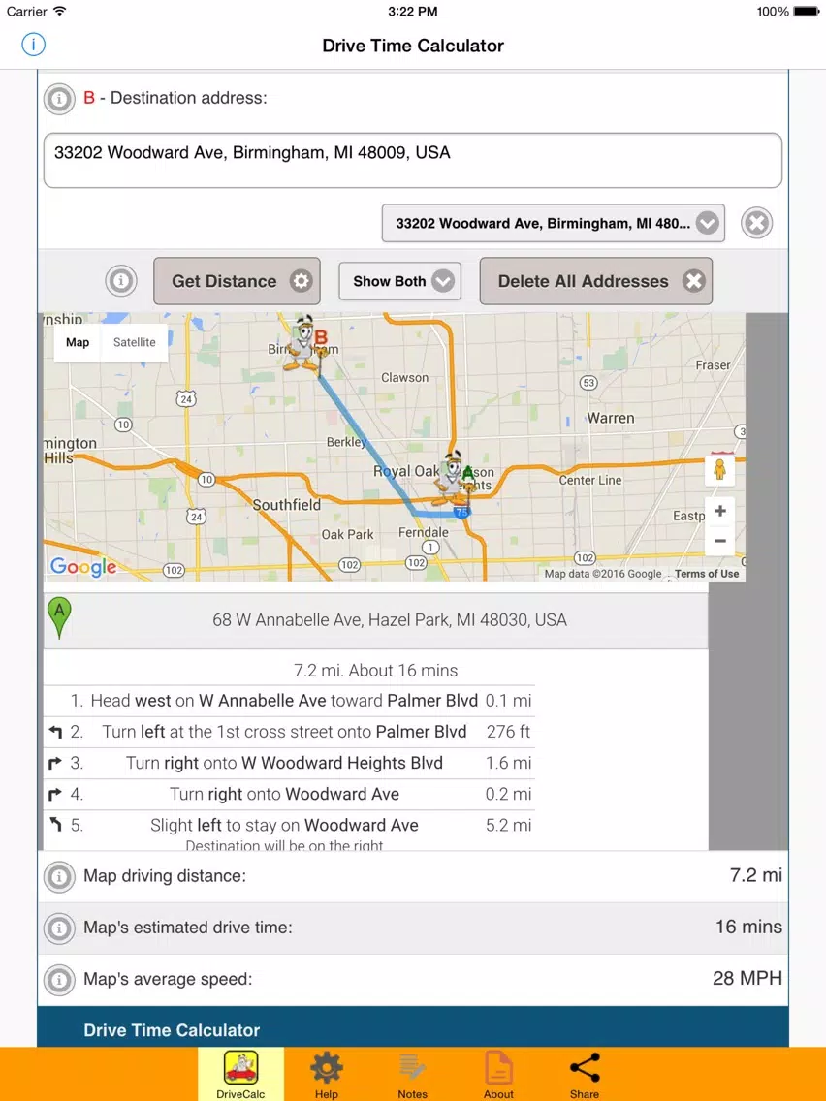
Task: Click the Get Distance button
Action: (237, 281)
